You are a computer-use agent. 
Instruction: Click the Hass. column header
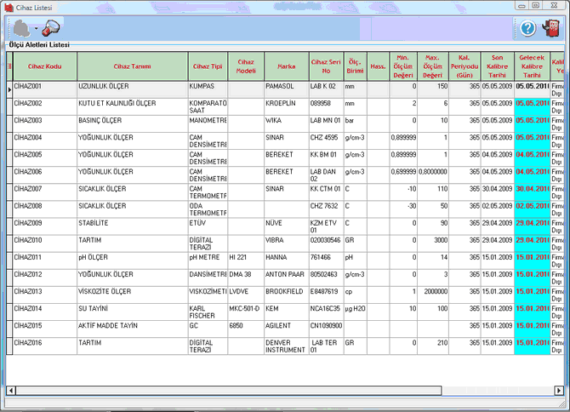[378, 66]
